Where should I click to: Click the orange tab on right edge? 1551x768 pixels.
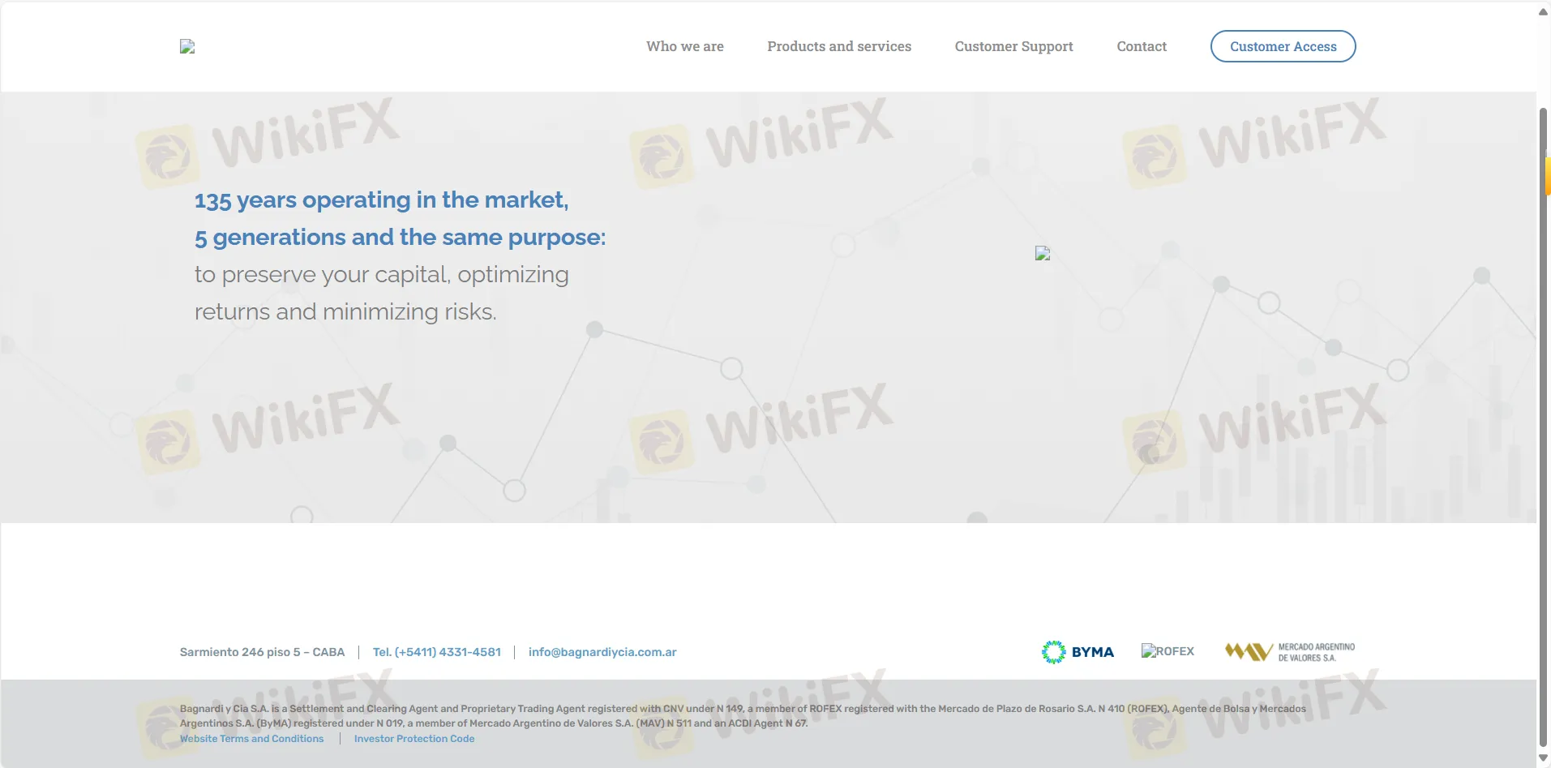pyautogui.click(x=1547, y=176)
